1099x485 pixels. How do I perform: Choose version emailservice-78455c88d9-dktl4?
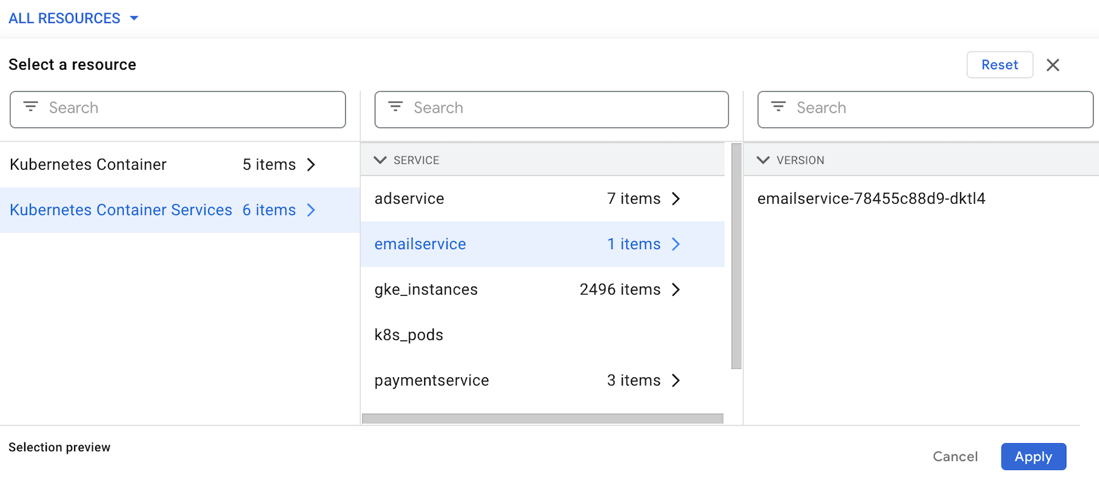(871, 199)
